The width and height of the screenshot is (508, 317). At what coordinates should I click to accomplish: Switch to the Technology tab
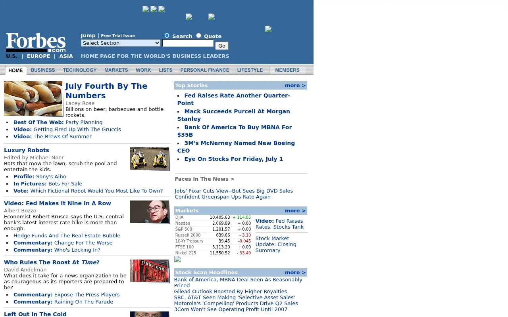coord(80,70)
